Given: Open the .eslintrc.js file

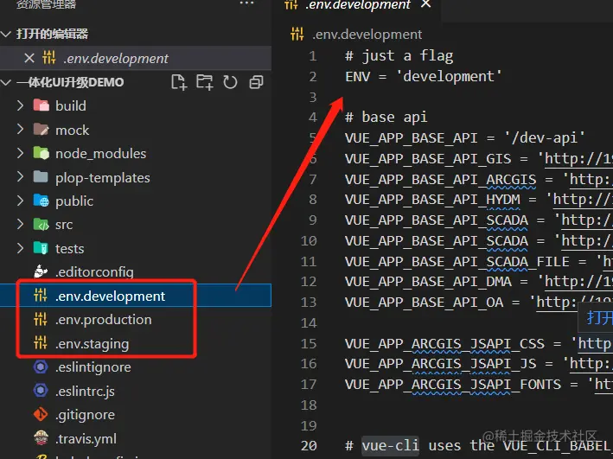Looking at the screenshot, I should click(85, 392).
